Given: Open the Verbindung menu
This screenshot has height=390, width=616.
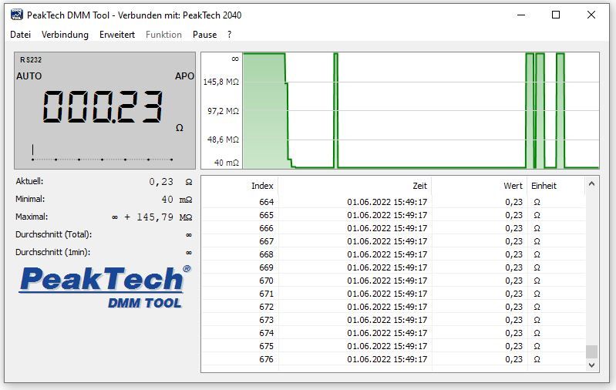Looking at the screenshot, I should tap(65, 35).
